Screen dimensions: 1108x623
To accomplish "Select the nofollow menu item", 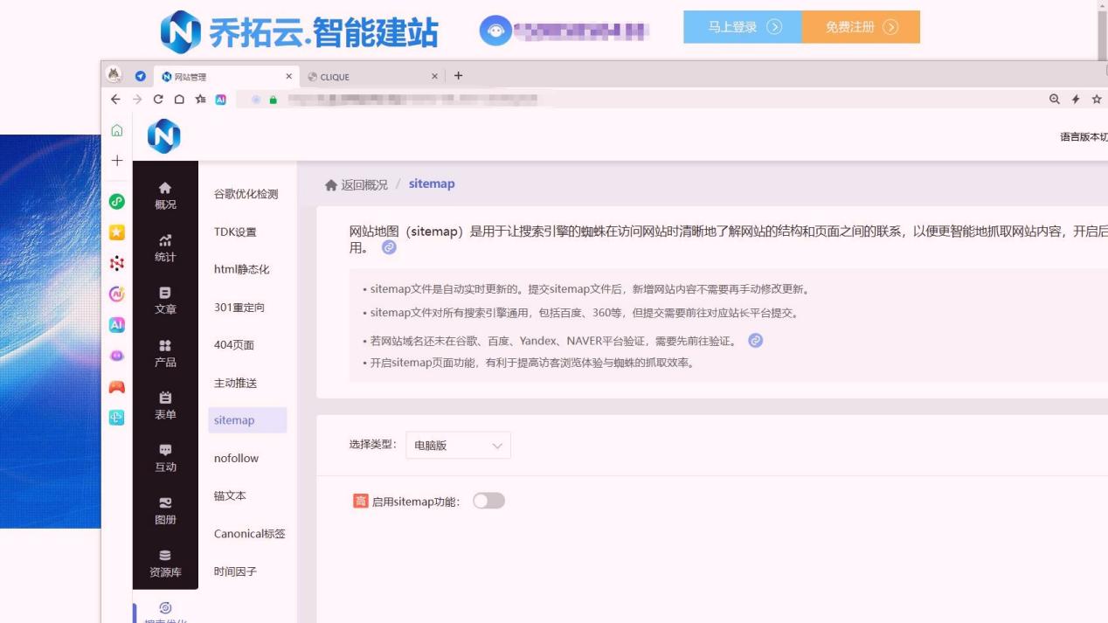I will coord(236,458).
